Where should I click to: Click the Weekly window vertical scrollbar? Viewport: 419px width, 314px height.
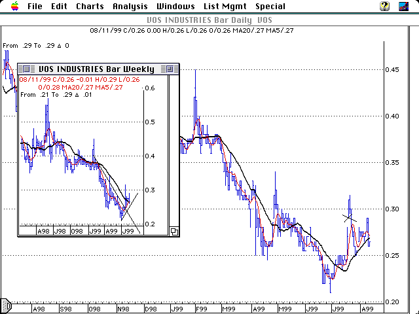pos(174,151)
